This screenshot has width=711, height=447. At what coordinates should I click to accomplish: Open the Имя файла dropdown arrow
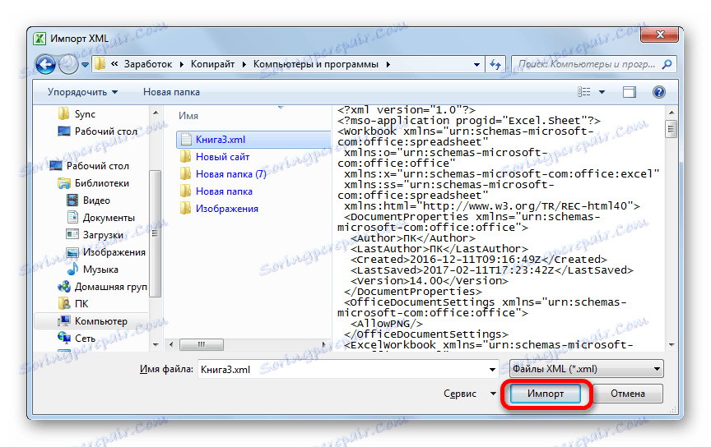coord(492,370)
